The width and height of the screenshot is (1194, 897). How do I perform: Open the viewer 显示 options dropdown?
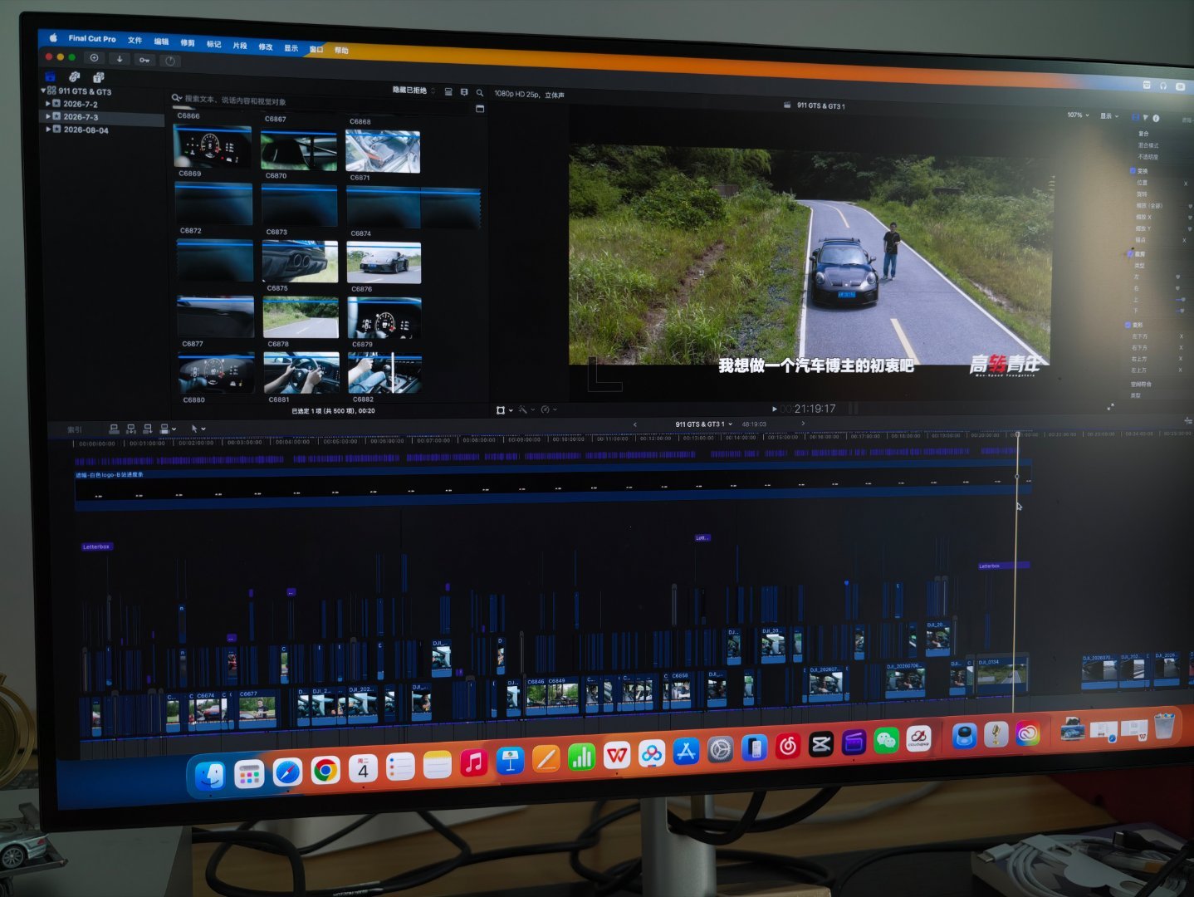click(1109, 116)
